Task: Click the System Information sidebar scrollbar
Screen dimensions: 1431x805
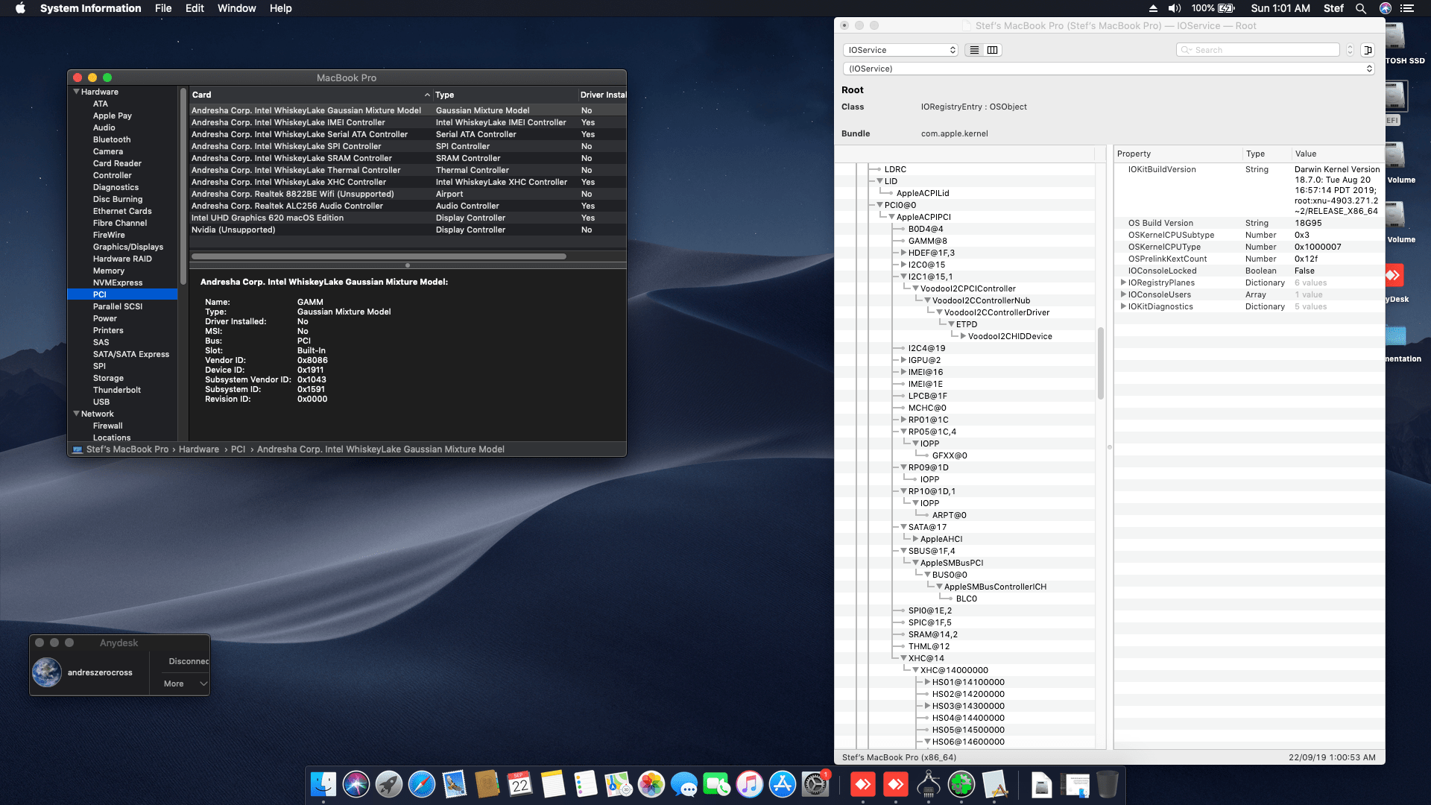Action: pyautogui.click(x=183, y=186)
